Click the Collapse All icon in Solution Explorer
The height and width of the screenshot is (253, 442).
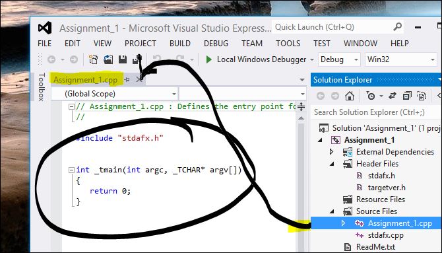click(407, 96)
